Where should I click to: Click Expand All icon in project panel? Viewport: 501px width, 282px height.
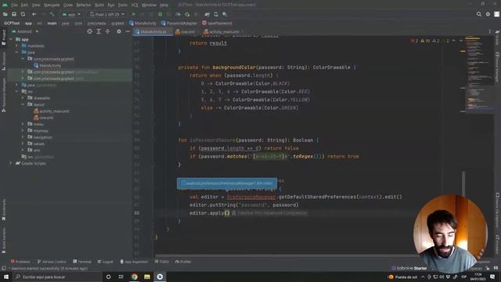99,31
